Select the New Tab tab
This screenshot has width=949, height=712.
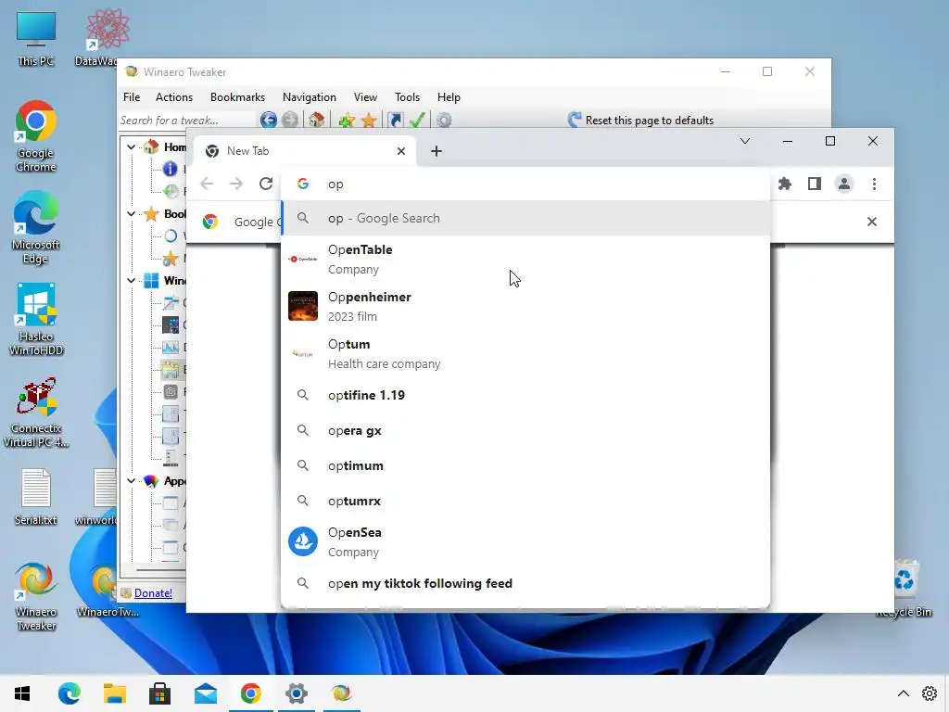coord(306,151)
